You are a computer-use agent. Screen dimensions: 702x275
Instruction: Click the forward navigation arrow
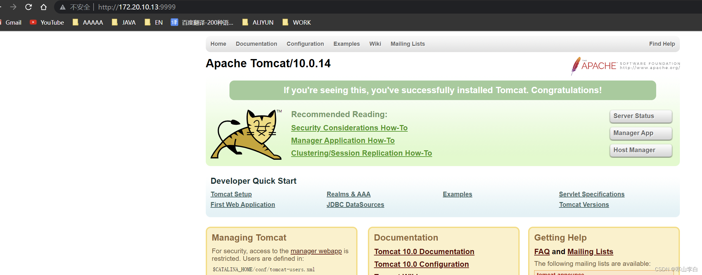click(x=13, y=7)
